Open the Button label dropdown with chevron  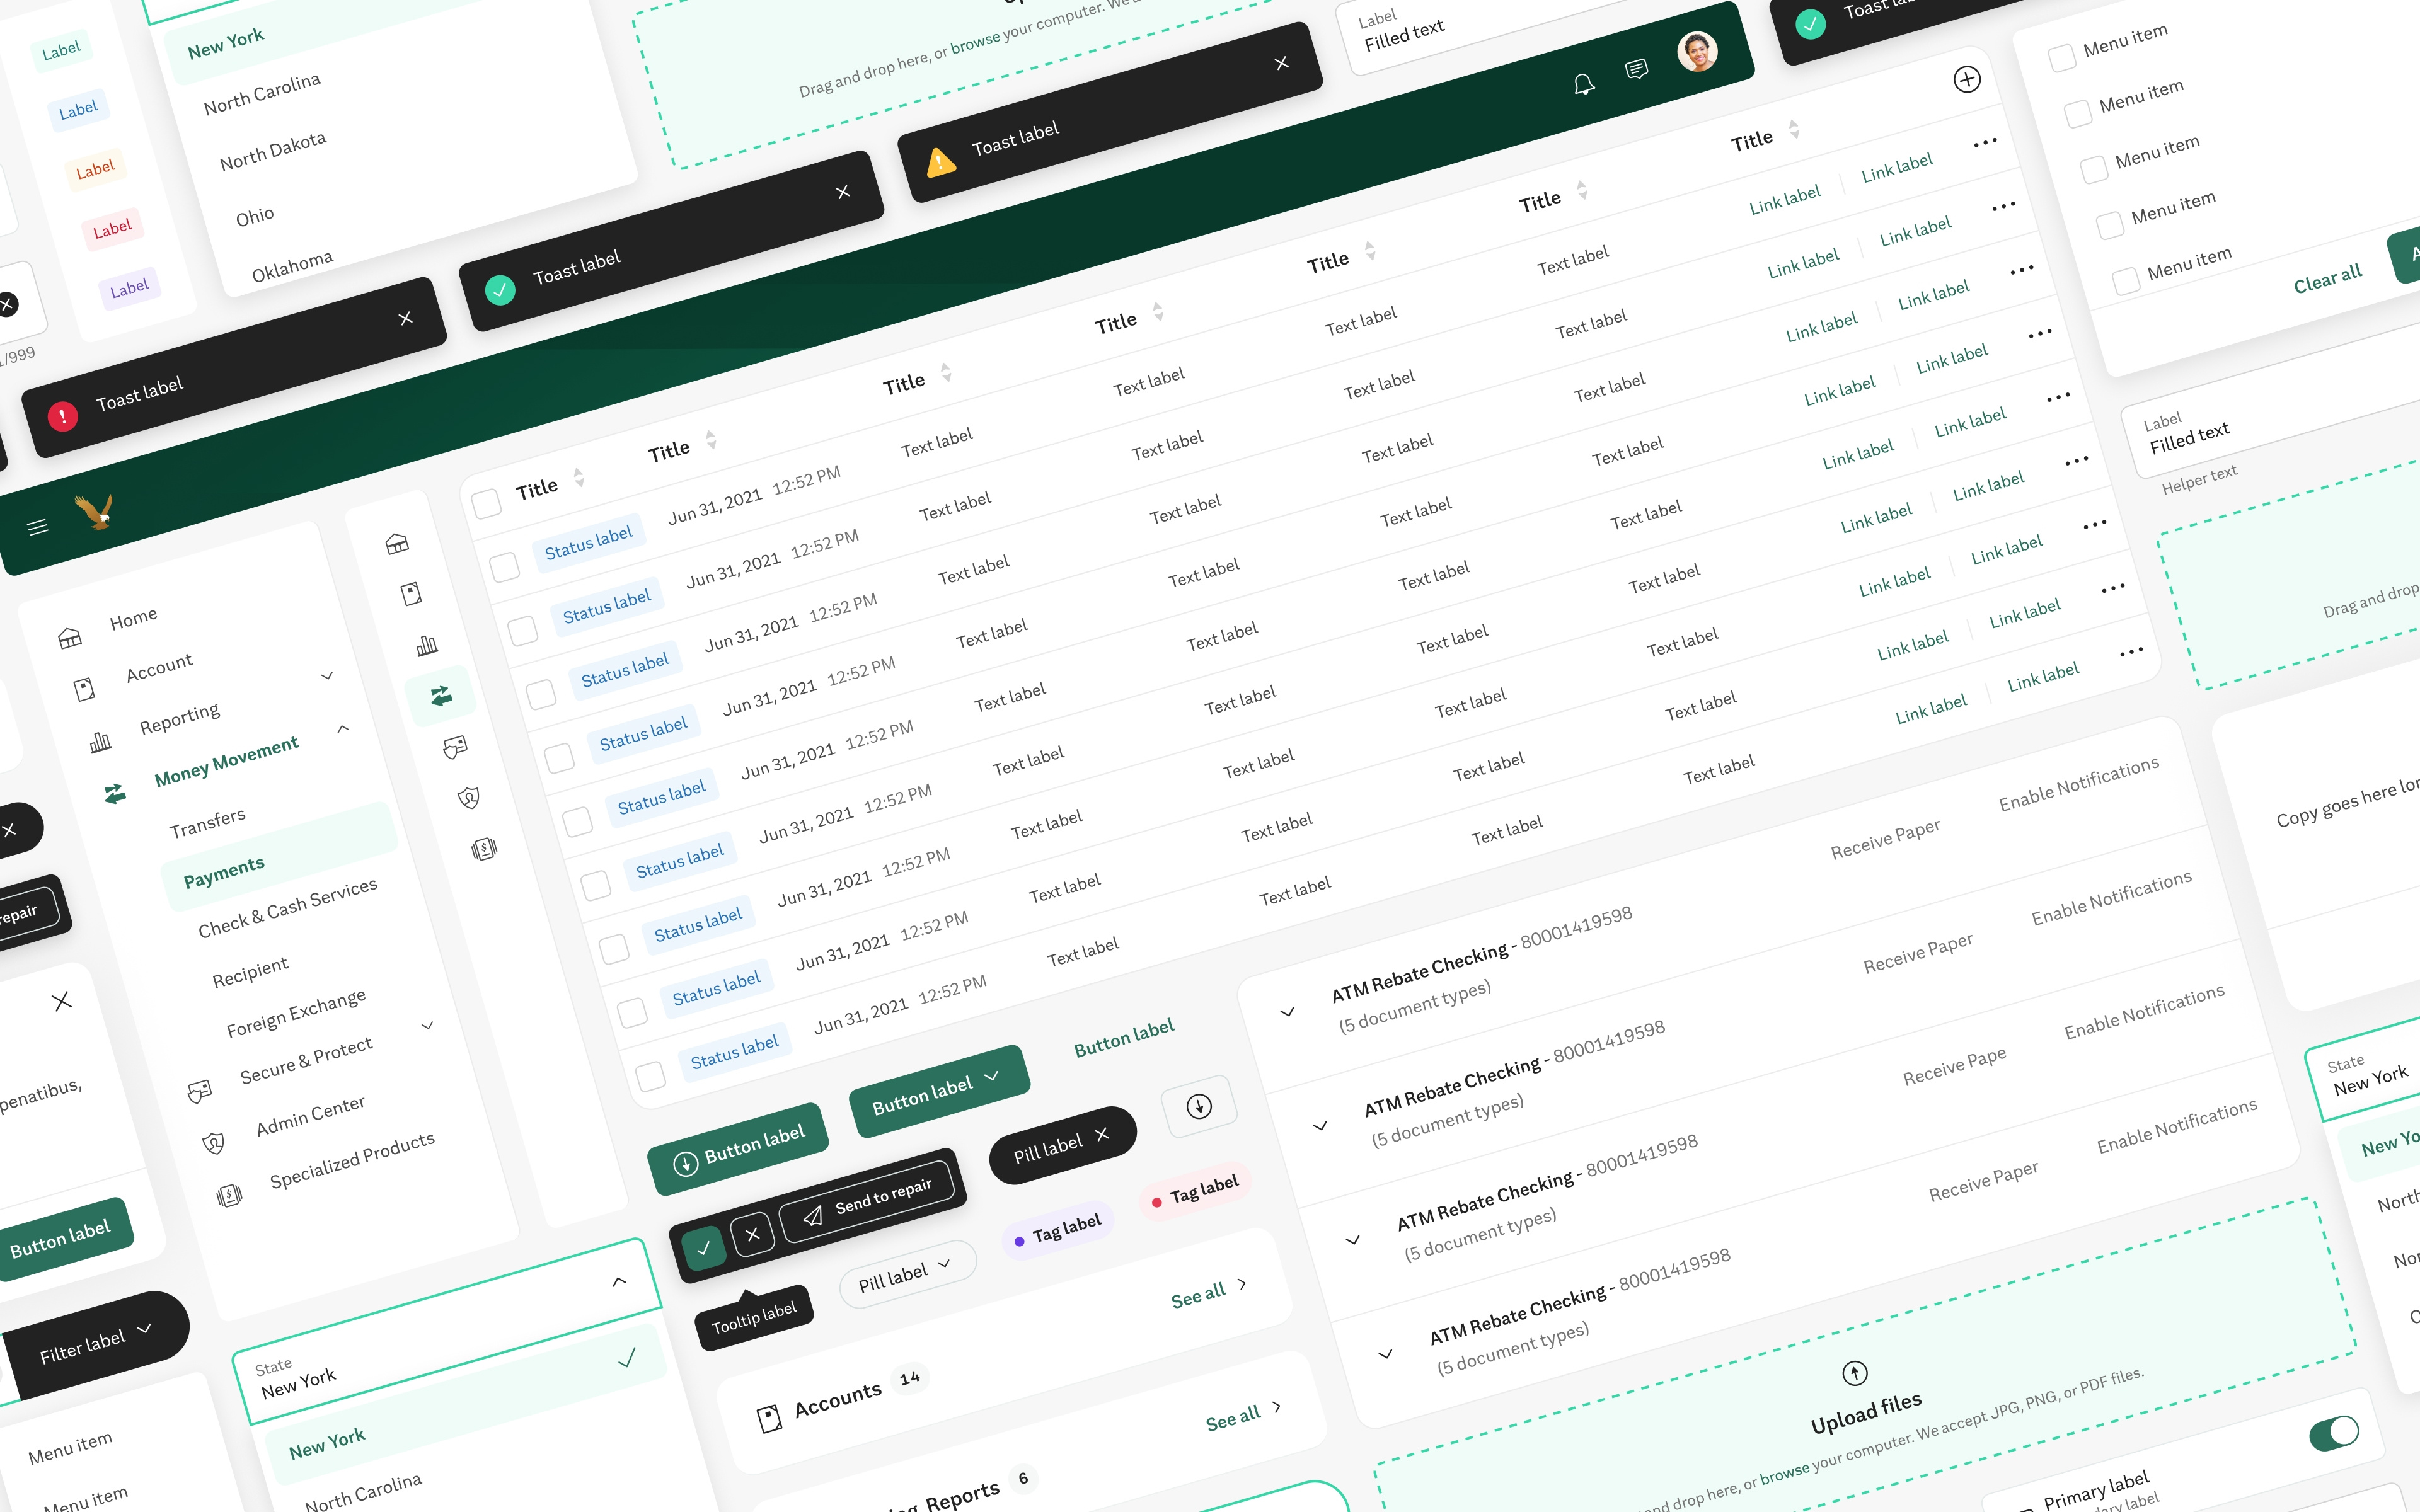pos(938,1091)
